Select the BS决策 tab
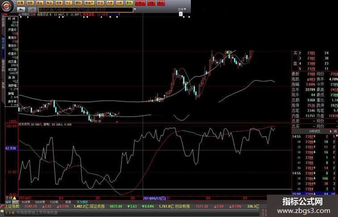 pos(26,202)
